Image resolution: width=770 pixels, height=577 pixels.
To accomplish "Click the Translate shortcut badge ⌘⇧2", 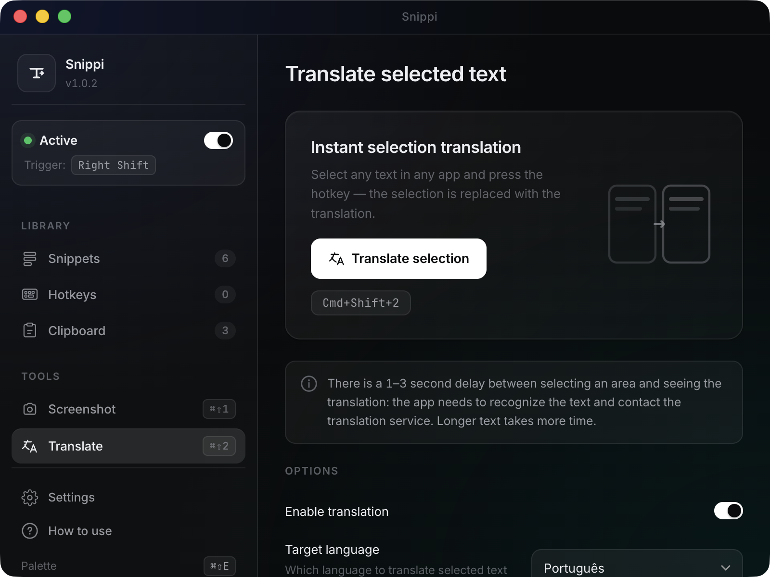I will (x=219, y=446).
